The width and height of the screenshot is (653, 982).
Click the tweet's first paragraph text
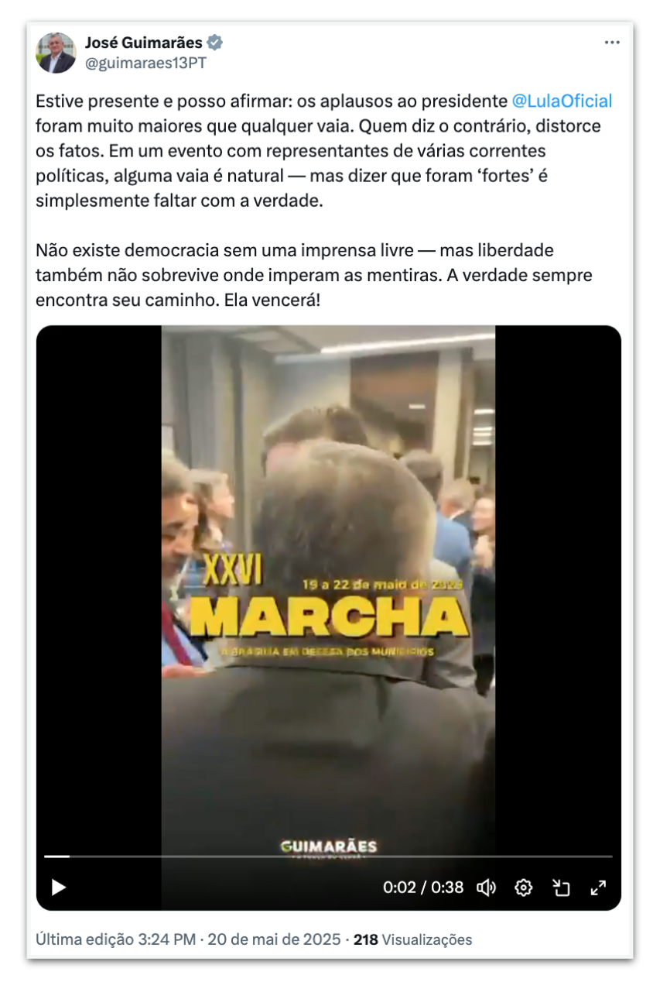324,151
